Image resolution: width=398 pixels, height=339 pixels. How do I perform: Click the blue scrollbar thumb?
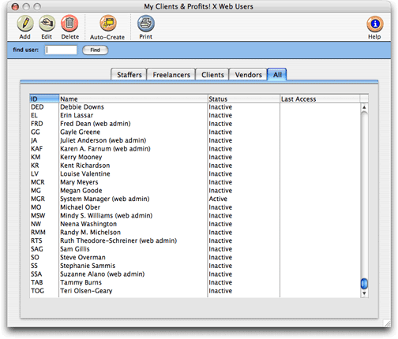(x=364, y=283)
